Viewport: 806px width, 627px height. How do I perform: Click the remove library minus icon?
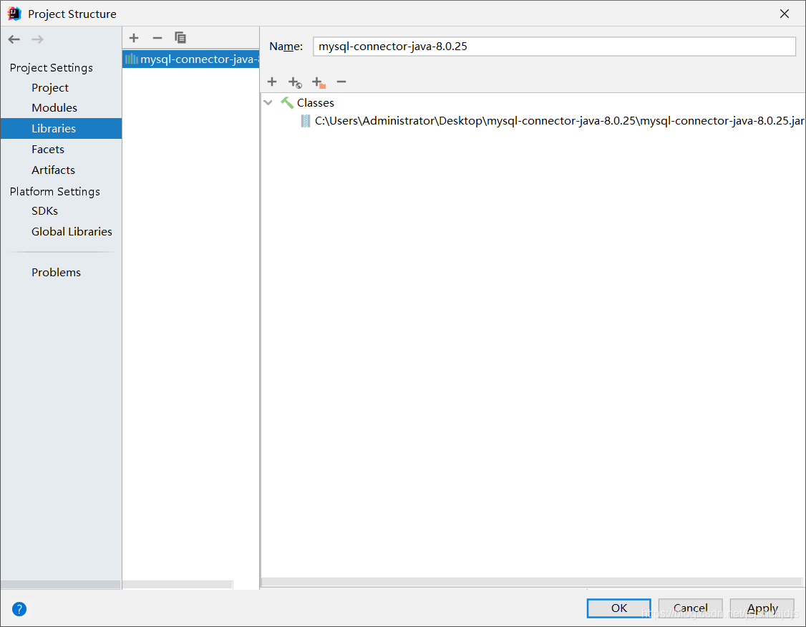click(157, 37)
